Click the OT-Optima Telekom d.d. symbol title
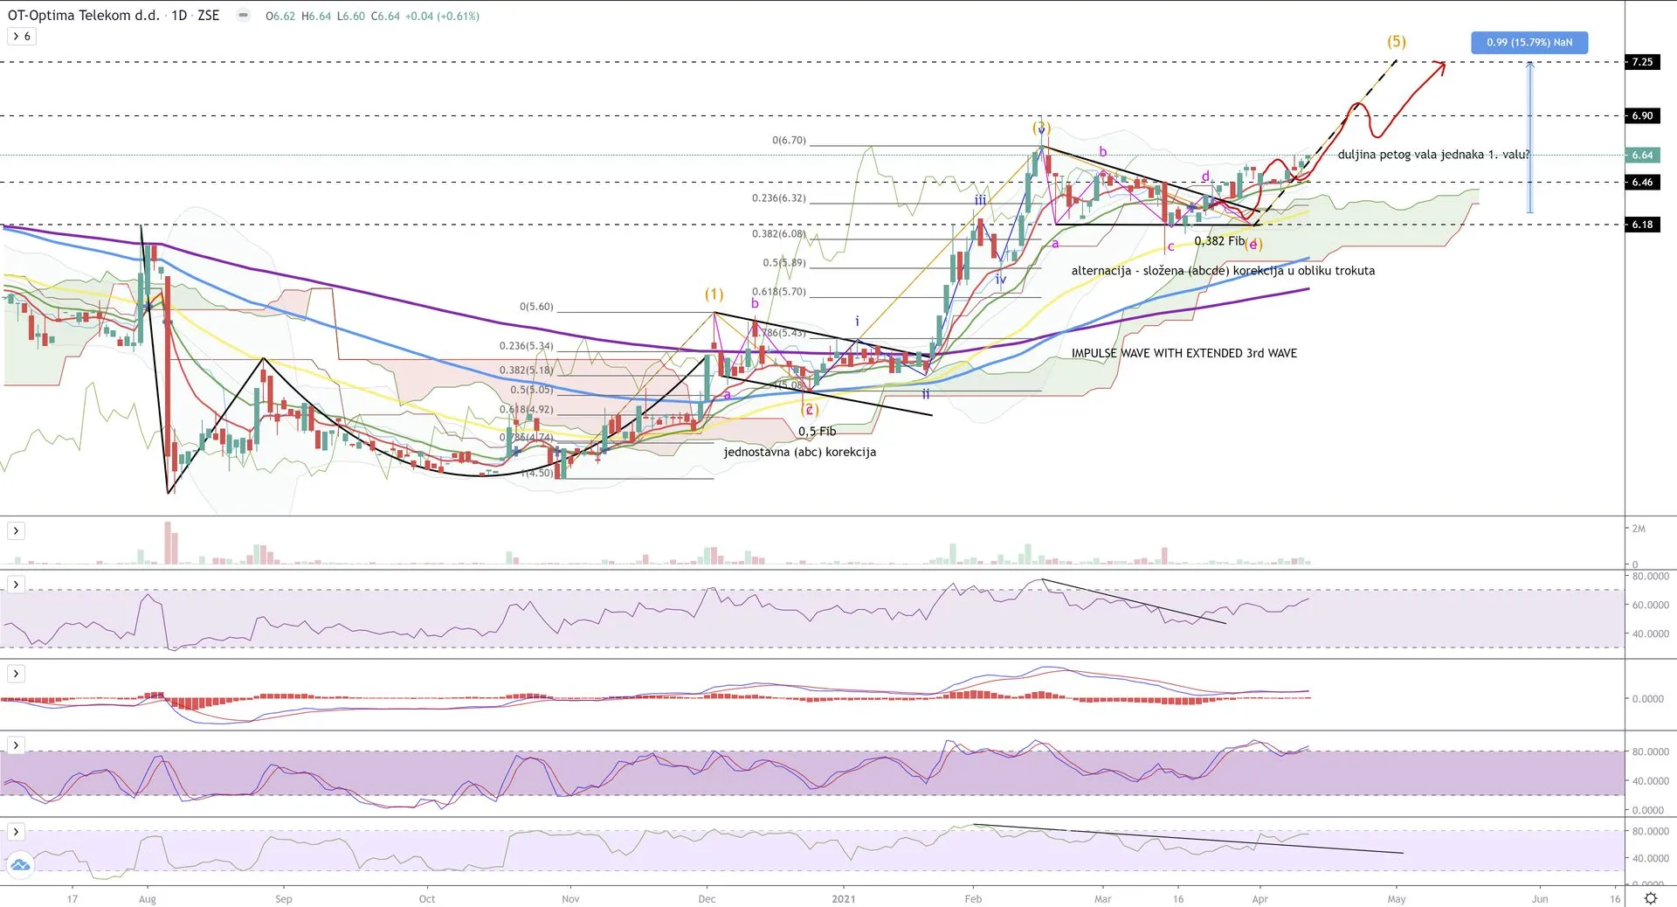This screenshot has width=1677, height=907. point(84,16)
